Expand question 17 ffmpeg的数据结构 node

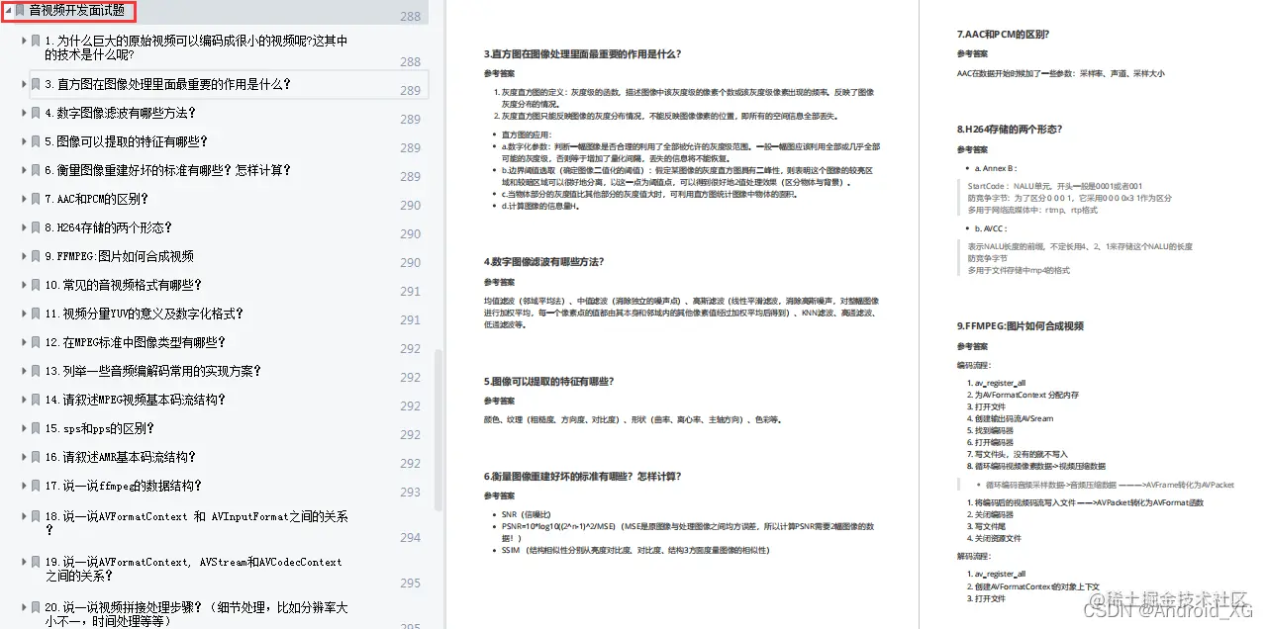[x=22, y=486]
